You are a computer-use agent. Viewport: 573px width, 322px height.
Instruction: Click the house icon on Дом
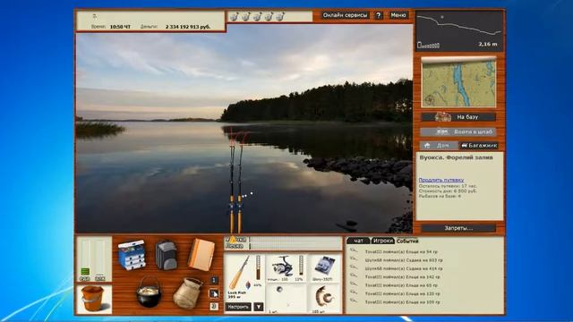coord(427,145)
